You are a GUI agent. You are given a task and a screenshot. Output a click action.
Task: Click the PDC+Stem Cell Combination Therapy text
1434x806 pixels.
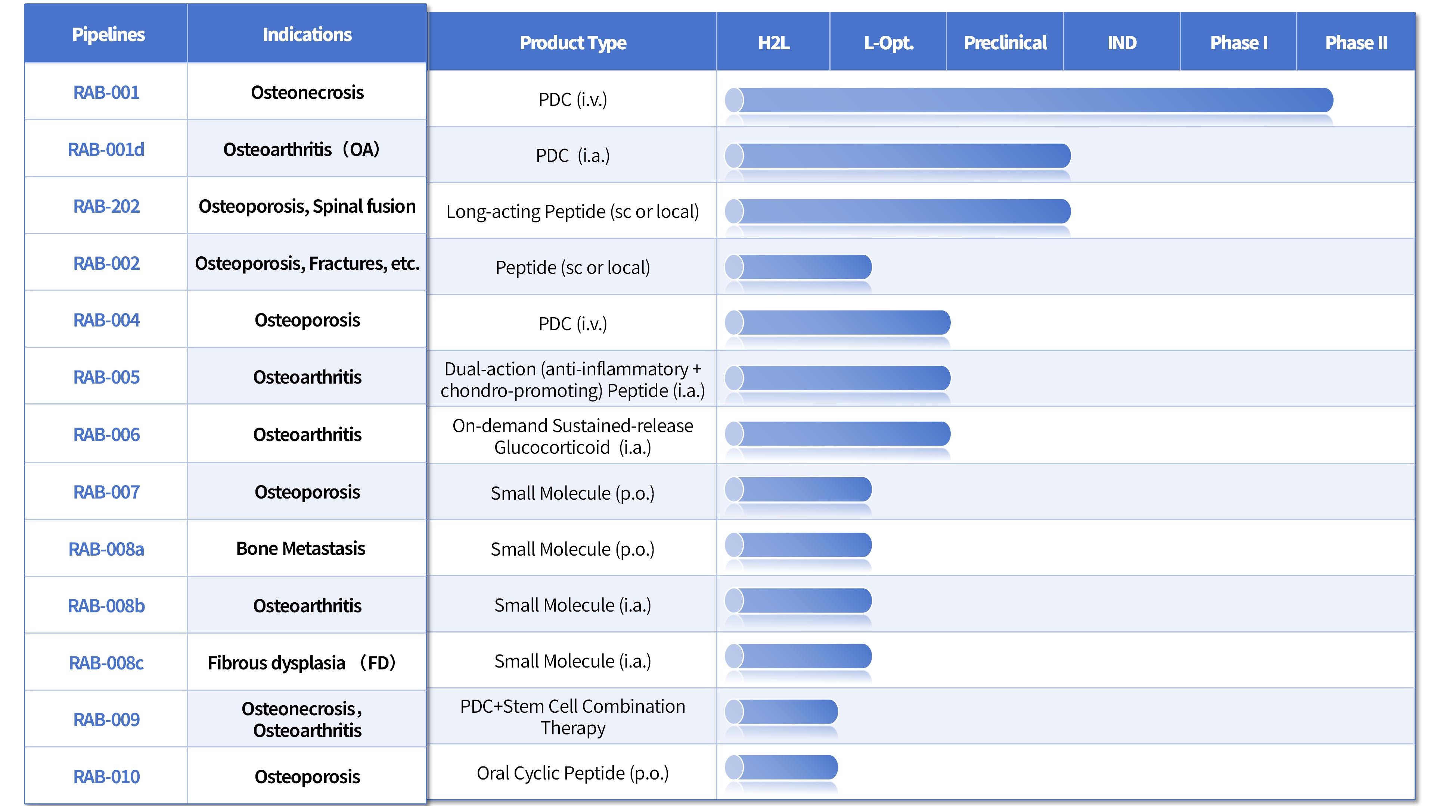[x=572, y=717]
